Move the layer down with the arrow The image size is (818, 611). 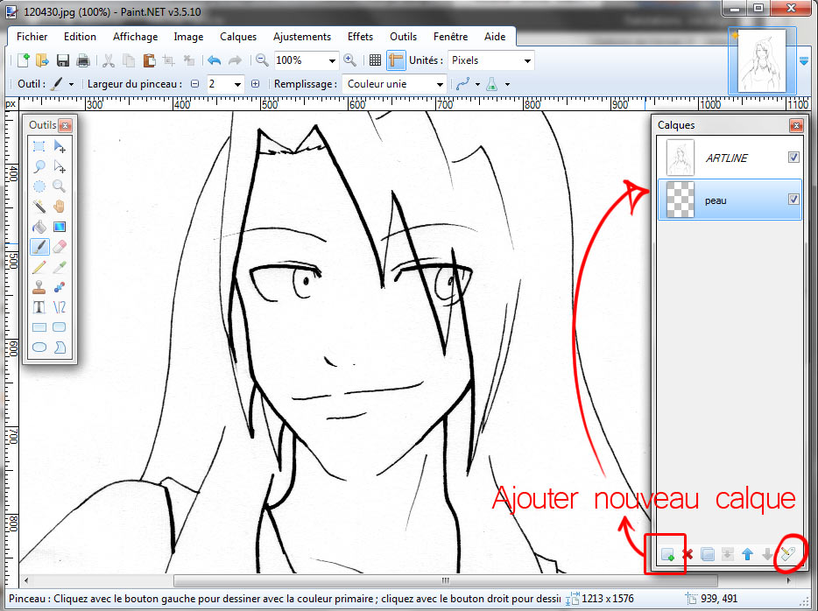[767, 554]
